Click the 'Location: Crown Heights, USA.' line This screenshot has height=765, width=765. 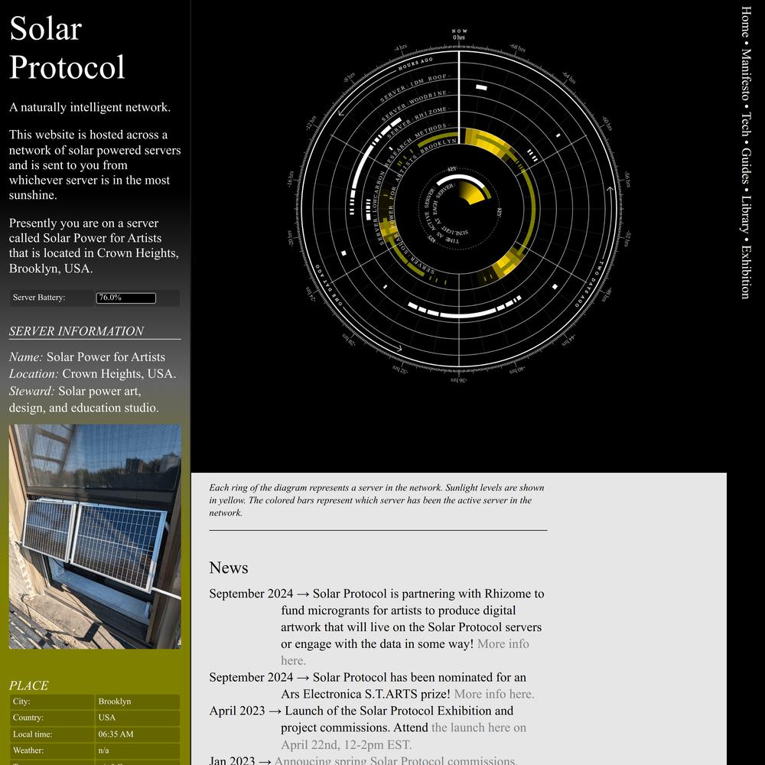tap(93, 374)
